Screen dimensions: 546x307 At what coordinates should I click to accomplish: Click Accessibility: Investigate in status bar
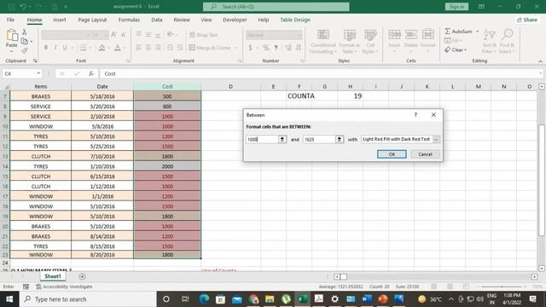tap(64, 287)
